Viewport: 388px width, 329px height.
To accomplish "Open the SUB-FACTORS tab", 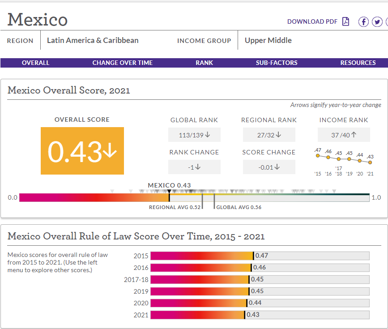I will pyautogui.click(x=277, y=63).
